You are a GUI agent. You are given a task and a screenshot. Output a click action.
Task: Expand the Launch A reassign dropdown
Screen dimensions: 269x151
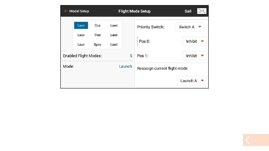[x=192, y=81]
